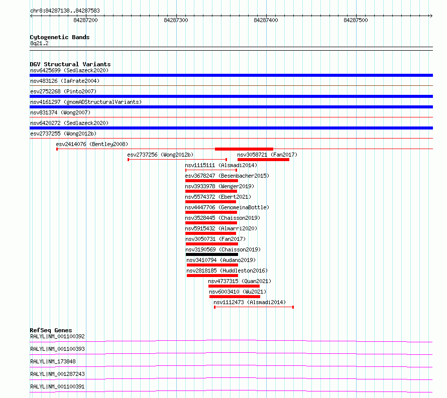Viewport: 447px width, 398px height.
Task: Click the red bar under esv3678247 (Besenbacher2015)
Action: [x=211, y=181]
